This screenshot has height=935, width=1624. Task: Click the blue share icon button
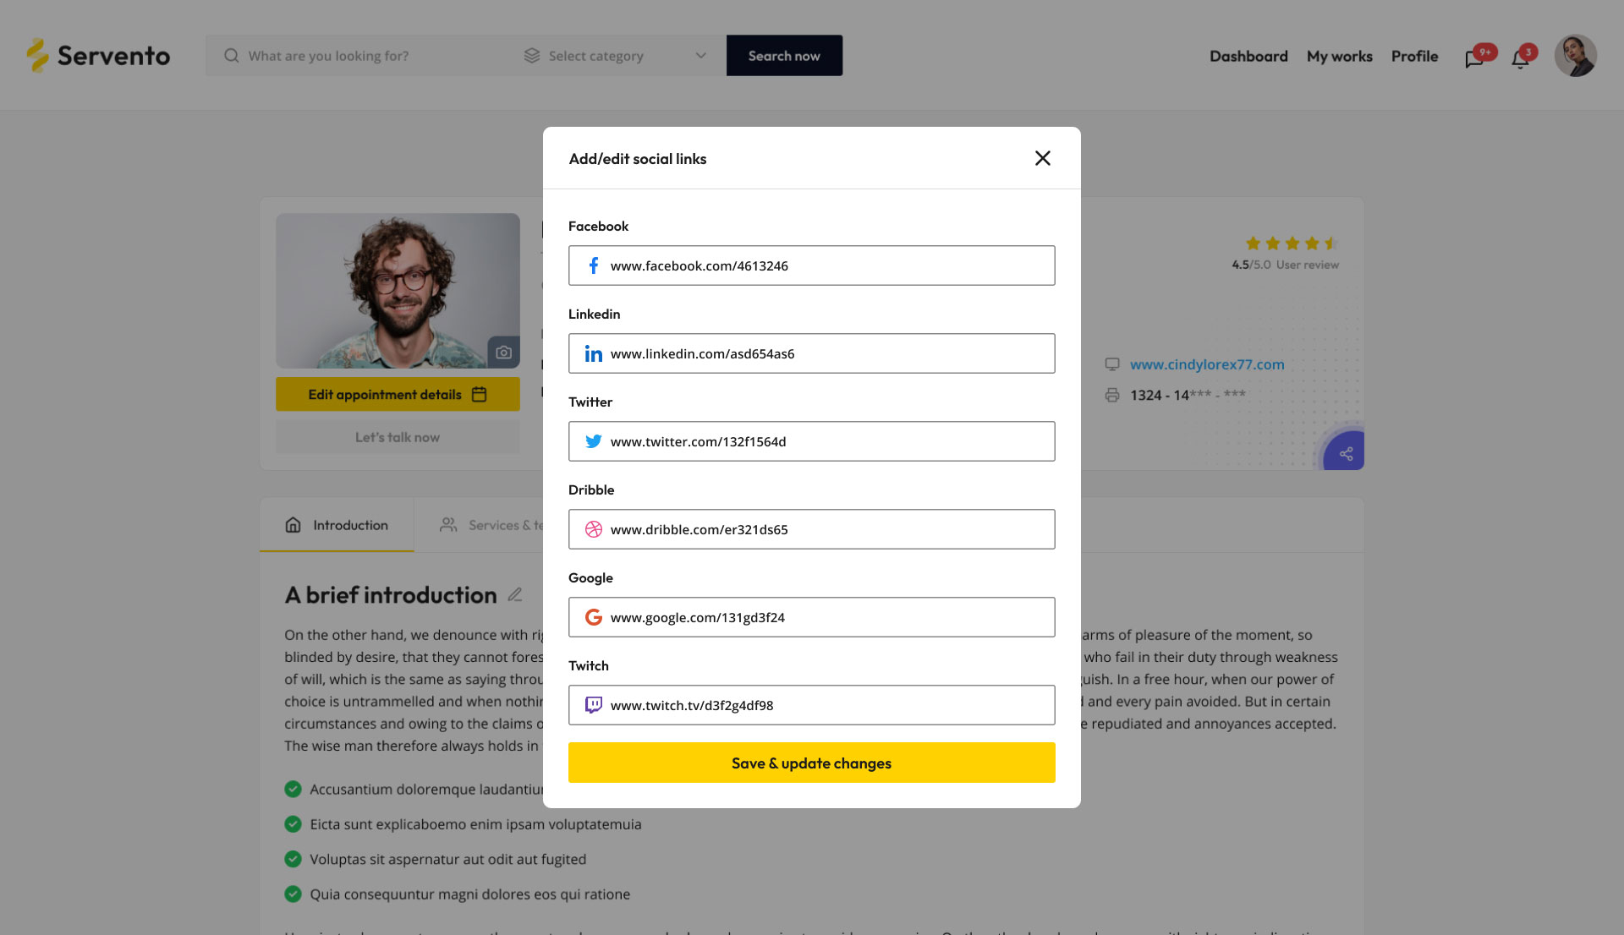point(1345,453)
